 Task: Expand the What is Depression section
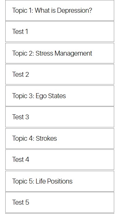point(60,10)
